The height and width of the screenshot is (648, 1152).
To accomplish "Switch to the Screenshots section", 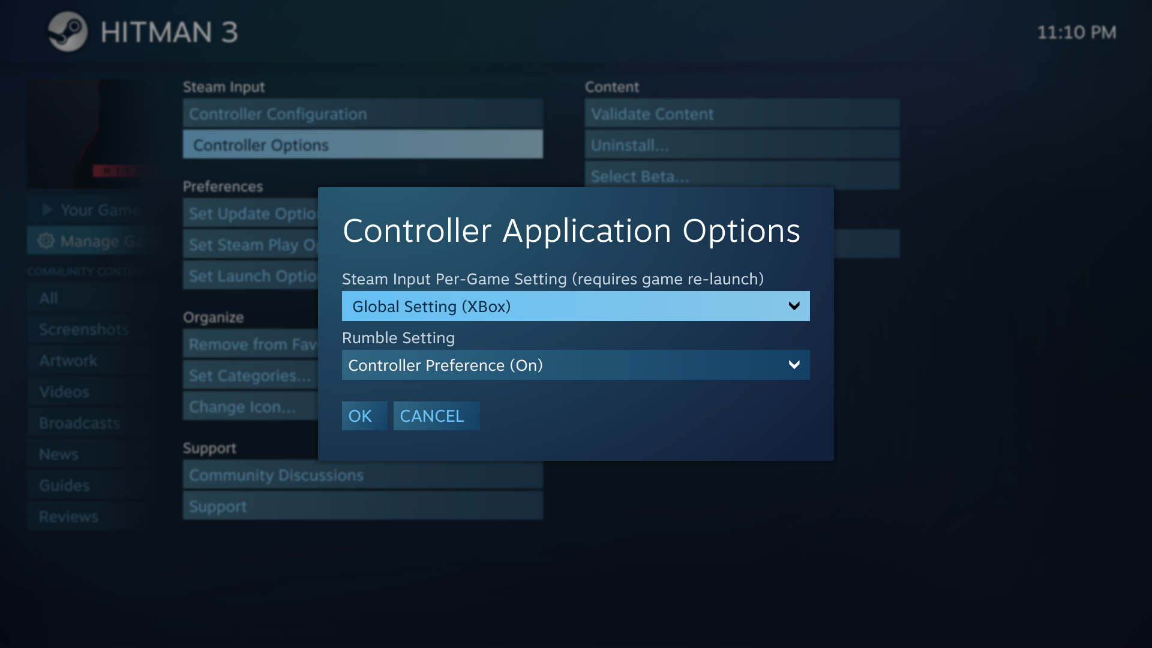I will coord(83,329).
